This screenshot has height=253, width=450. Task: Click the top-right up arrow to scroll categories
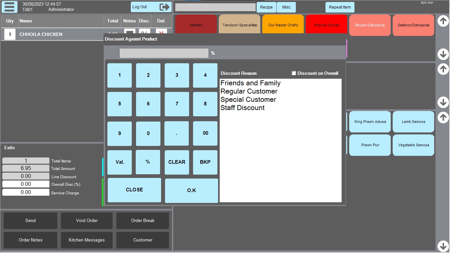[443, 21]
